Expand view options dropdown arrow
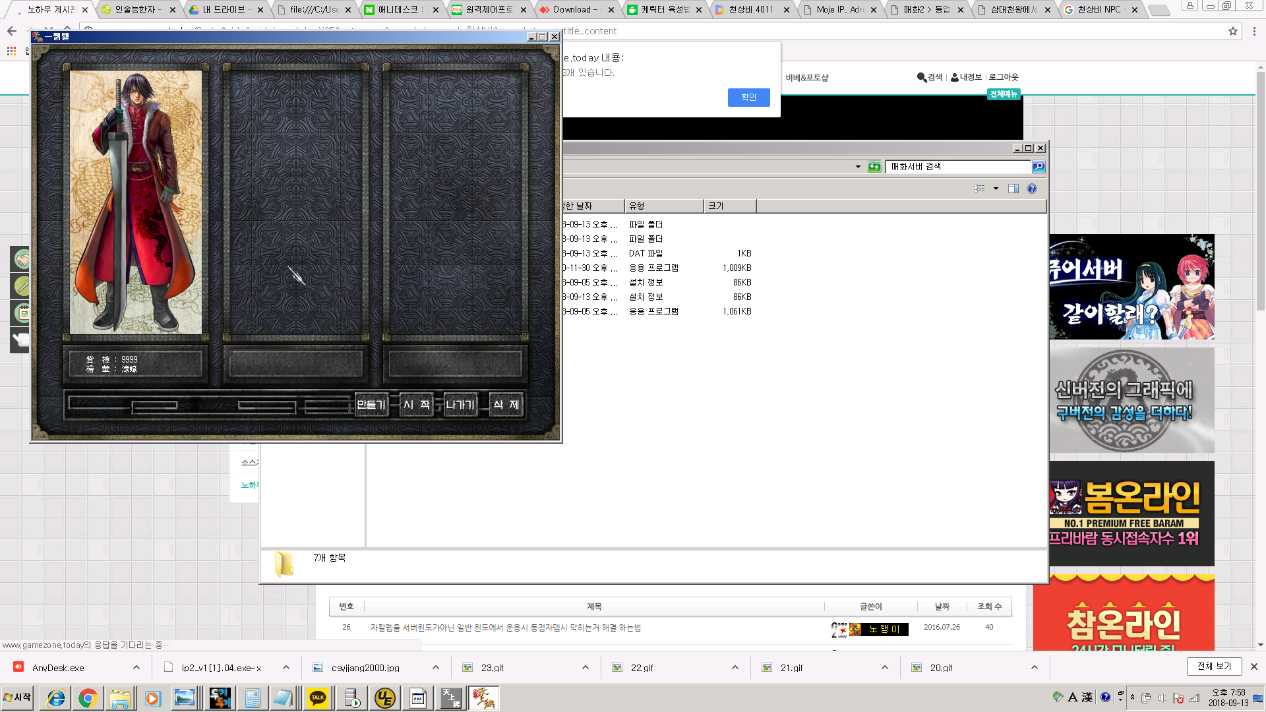This screenshot has width=1266, height=712. (x=996, y=189)
